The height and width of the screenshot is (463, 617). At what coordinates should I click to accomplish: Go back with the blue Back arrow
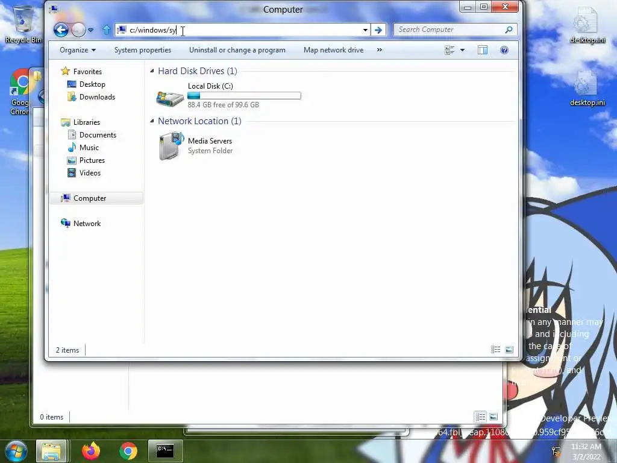61,30
